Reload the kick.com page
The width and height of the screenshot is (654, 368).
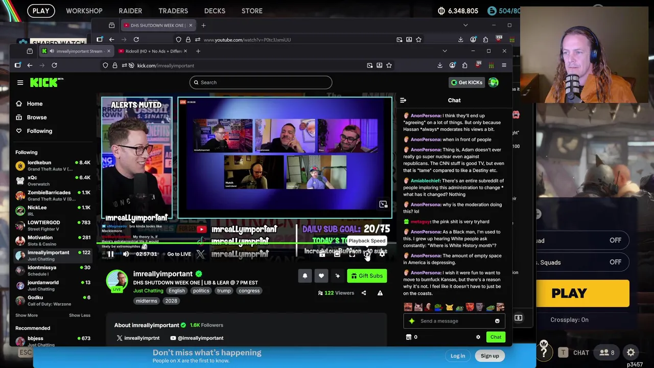pos(54,65)
